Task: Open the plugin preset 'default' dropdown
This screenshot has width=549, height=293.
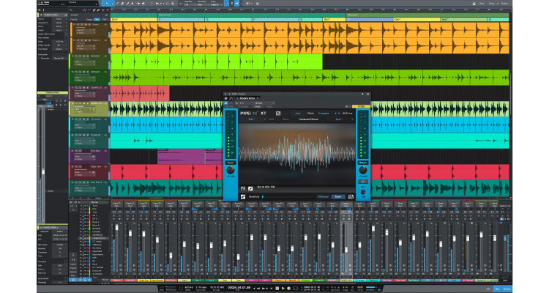Action: (259, 103)
